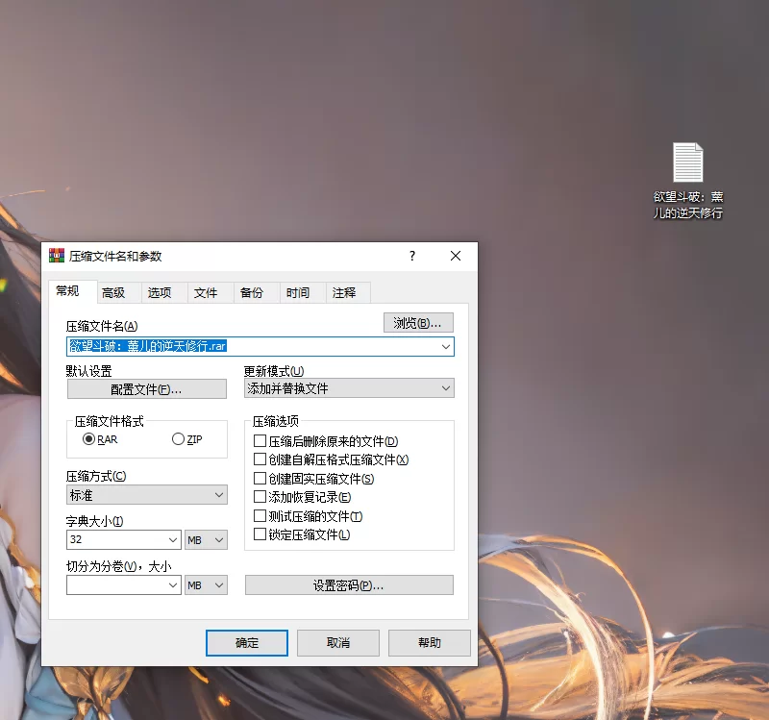Screen dimensions: 769x720
Task: Click the desktop file label 欲望斗破：薰儿的逆天修行
Action: tap(687, 205)
